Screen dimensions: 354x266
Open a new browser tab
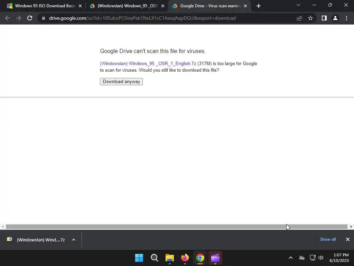259,6
